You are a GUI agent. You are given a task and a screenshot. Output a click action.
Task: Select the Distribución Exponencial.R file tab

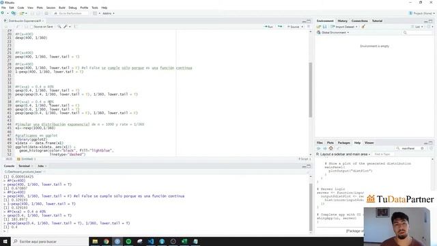point(25,21)
